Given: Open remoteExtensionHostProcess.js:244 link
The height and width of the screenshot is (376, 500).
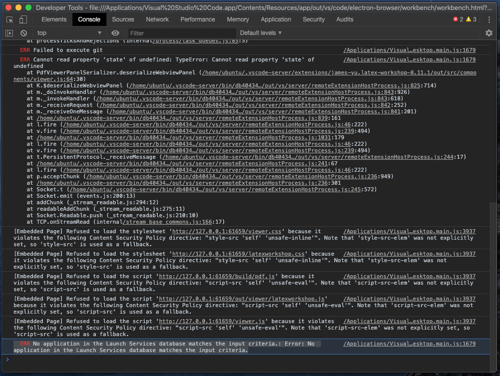Looking at the screenshot, I should 308,157.
